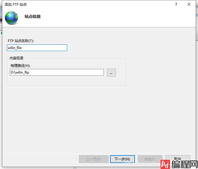Click the help question mark button
The height and width of the screenshot is (169, 198).
click(x=176, y=4)
